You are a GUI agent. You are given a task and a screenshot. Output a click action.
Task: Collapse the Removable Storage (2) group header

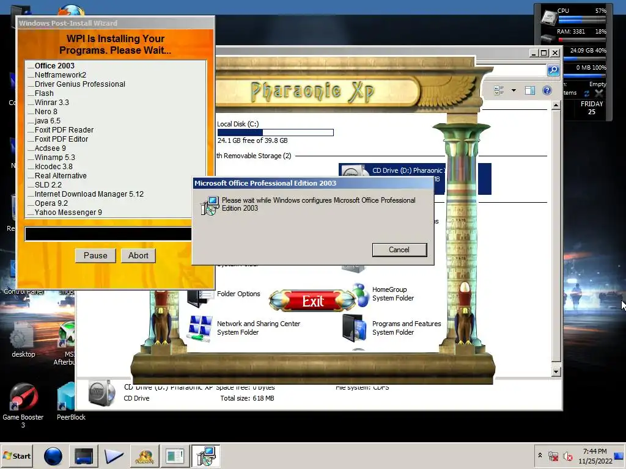point(254,156)
